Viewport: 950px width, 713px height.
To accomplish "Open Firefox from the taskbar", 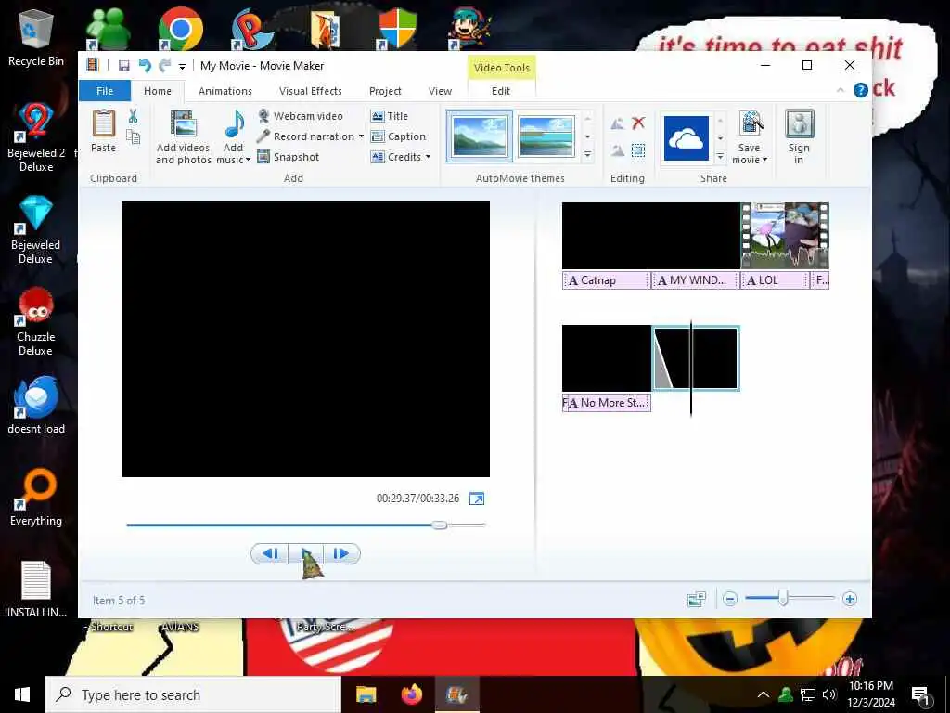I will point(411,694).
